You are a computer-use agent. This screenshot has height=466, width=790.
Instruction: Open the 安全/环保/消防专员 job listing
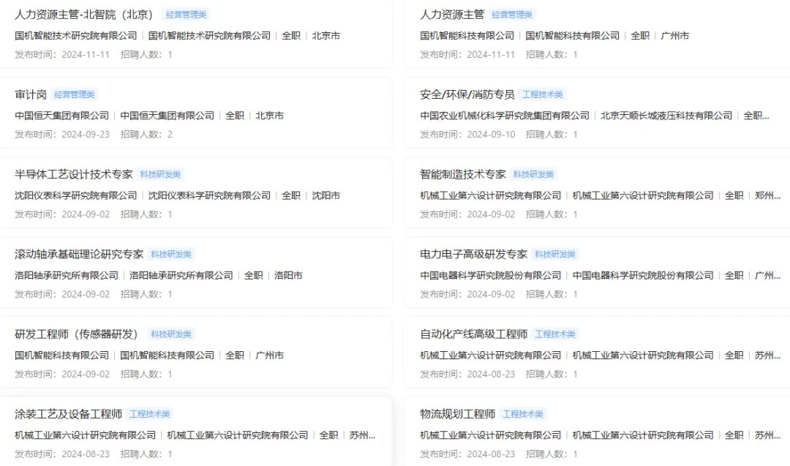[x=467, y=94]
